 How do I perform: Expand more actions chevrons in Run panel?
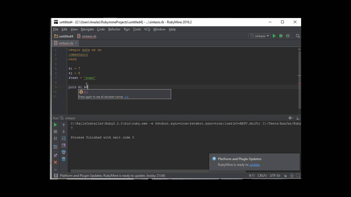click(x=55, y=170)
